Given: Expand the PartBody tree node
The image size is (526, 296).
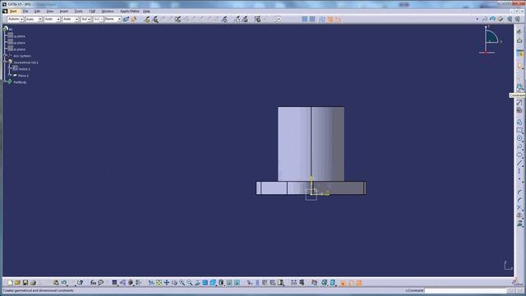Looking at the screenshot, I should 5,81.
